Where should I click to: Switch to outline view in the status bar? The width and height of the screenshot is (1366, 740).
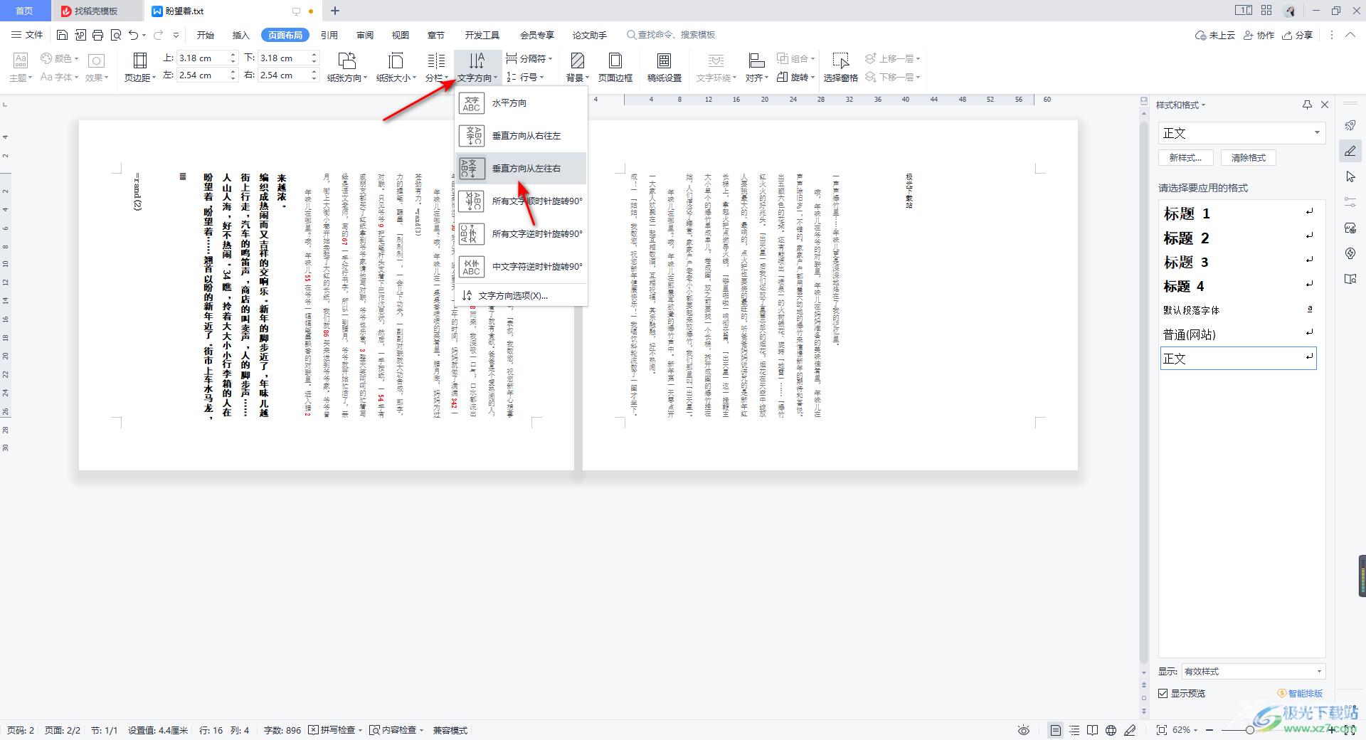[1074, 730]
